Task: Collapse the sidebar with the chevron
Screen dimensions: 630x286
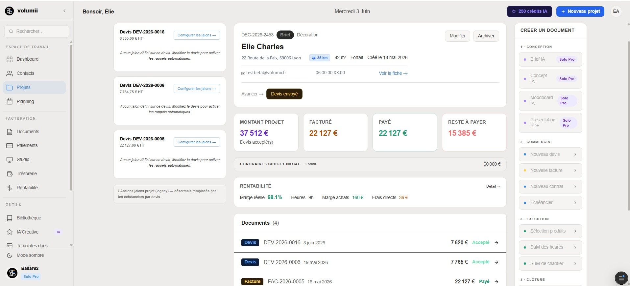Action: pos(64,11)
